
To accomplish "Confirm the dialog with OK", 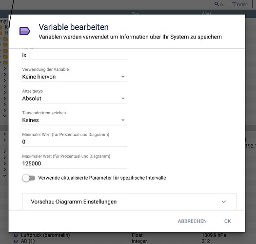I will [x=227, y=221].
